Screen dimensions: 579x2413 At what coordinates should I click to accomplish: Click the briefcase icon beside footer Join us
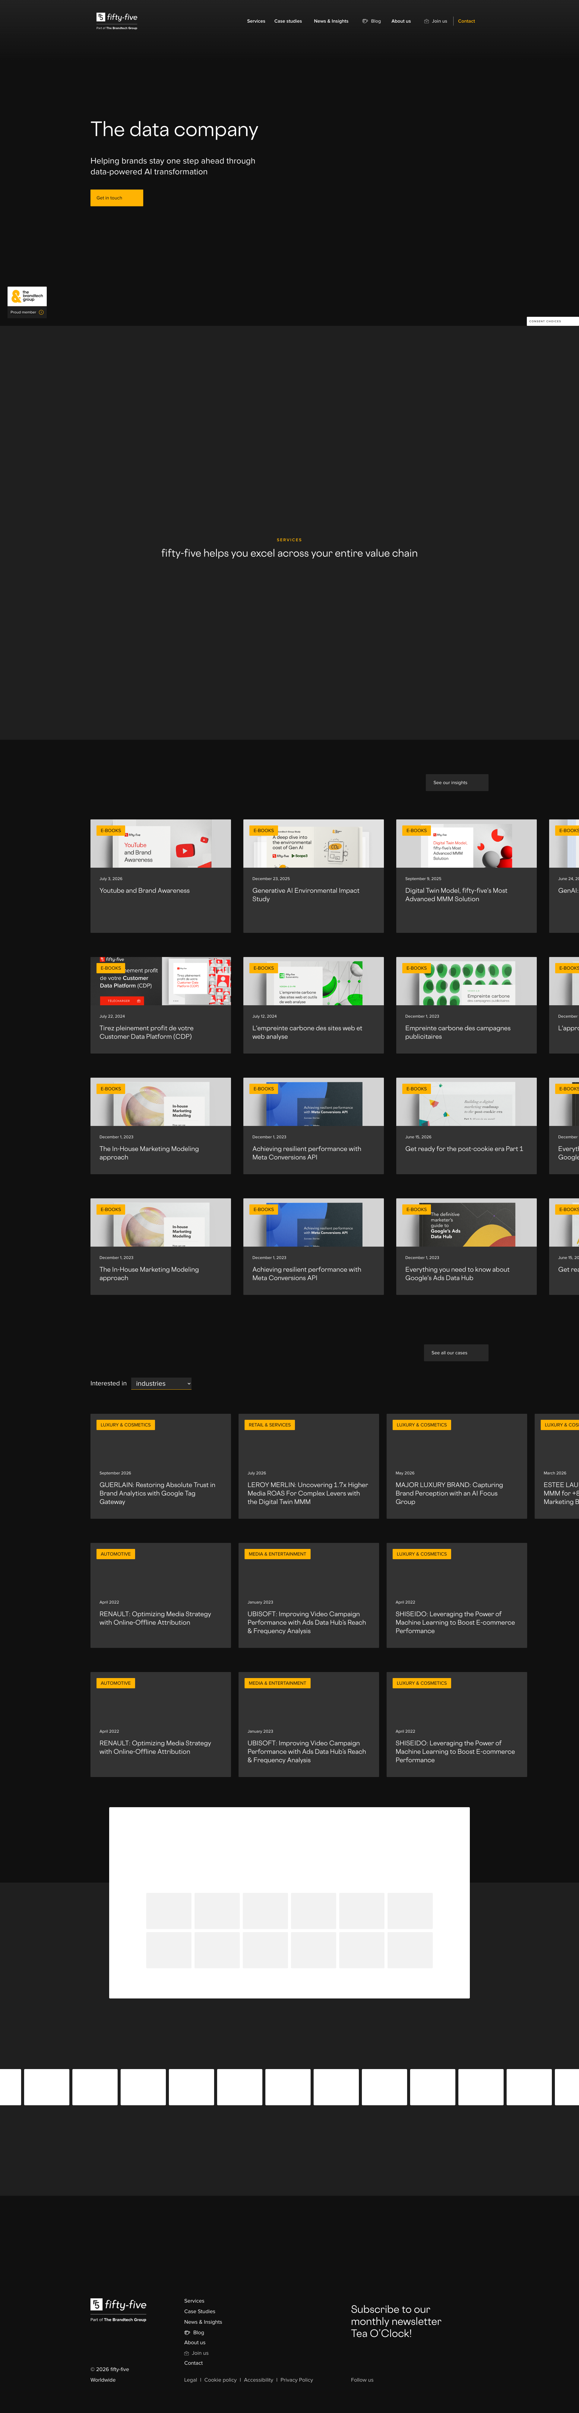(186, 2353)
